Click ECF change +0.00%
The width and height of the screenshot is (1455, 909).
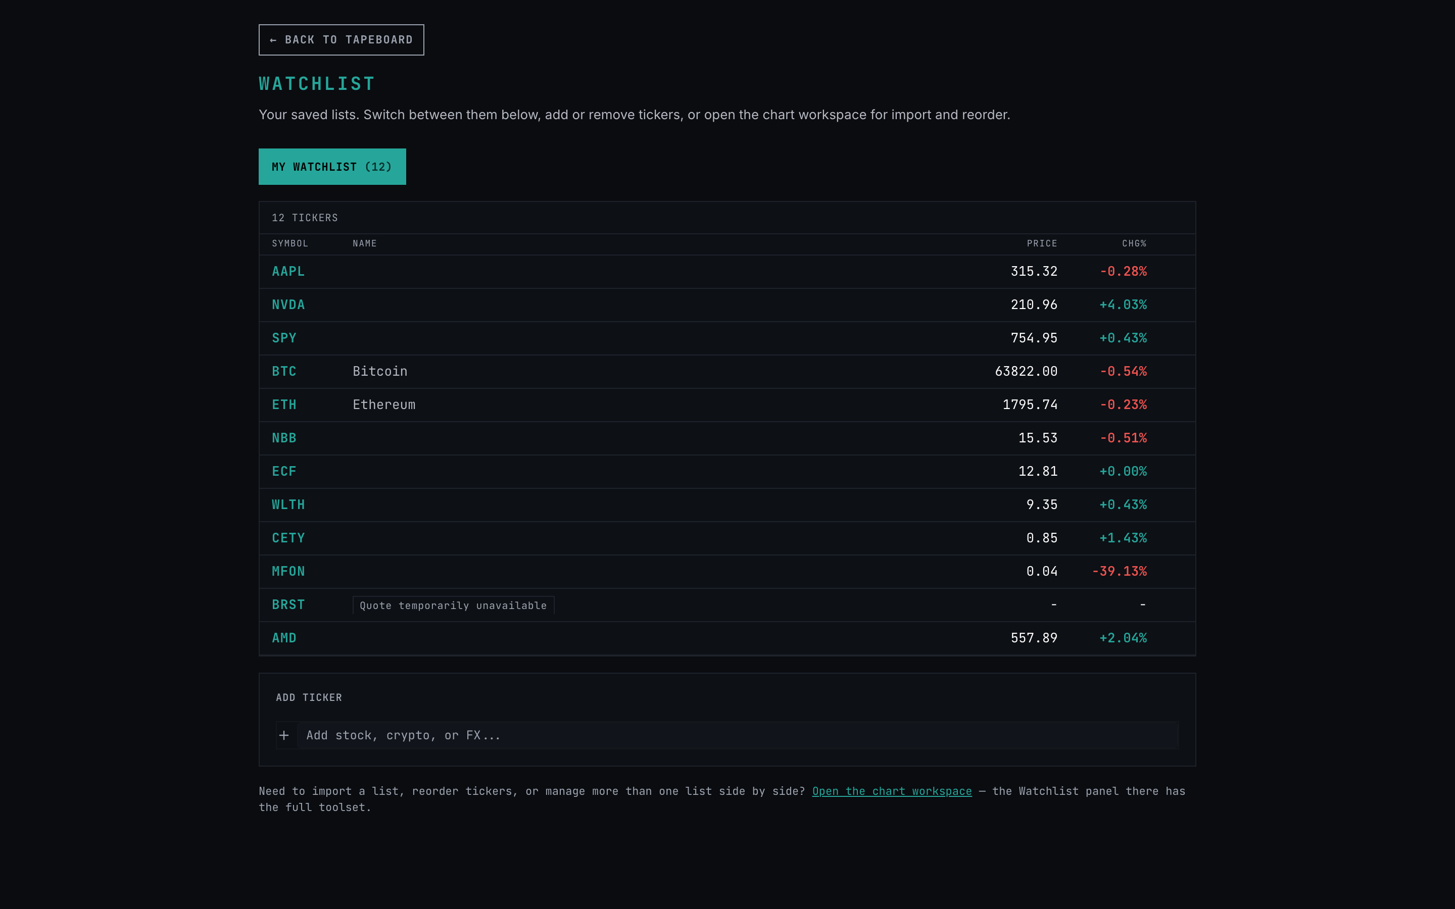coord(1123,471)
